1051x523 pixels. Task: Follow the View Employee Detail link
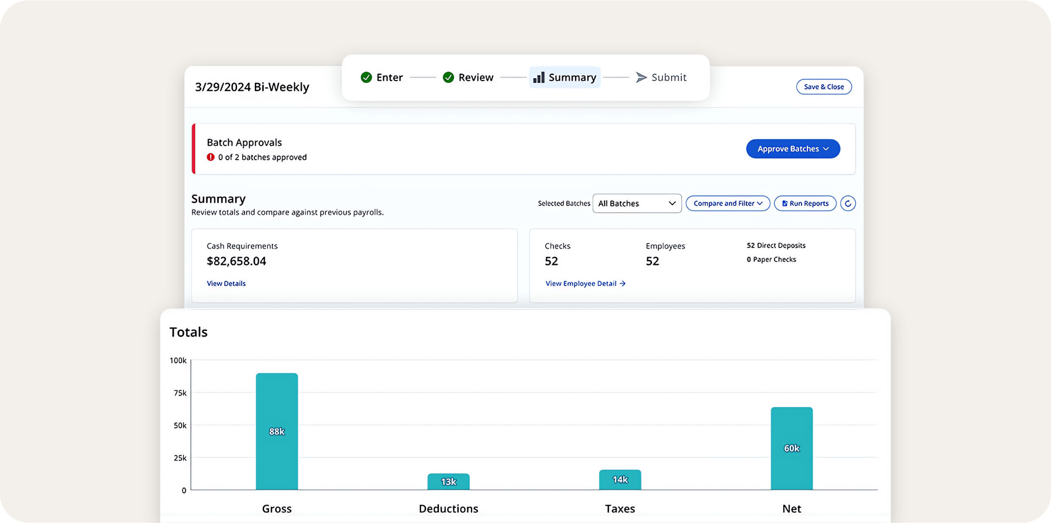point(581,283)
